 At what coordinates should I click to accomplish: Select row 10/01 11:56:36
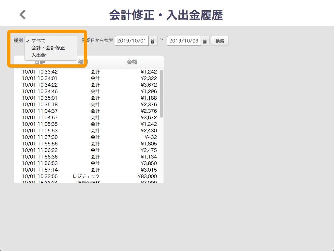click(86, 157)
